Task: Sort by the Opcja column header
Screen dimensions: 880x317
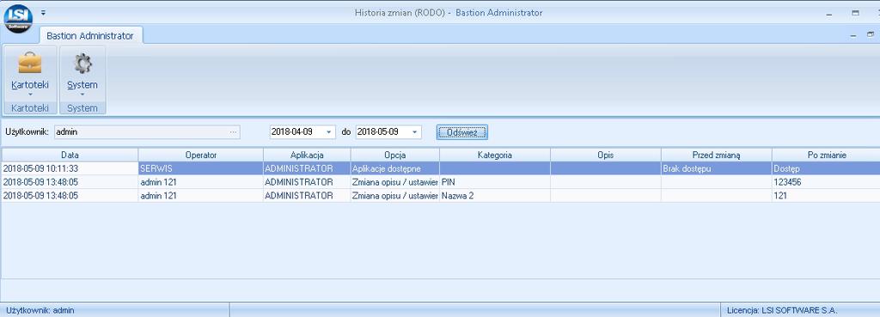Action: 395,155
